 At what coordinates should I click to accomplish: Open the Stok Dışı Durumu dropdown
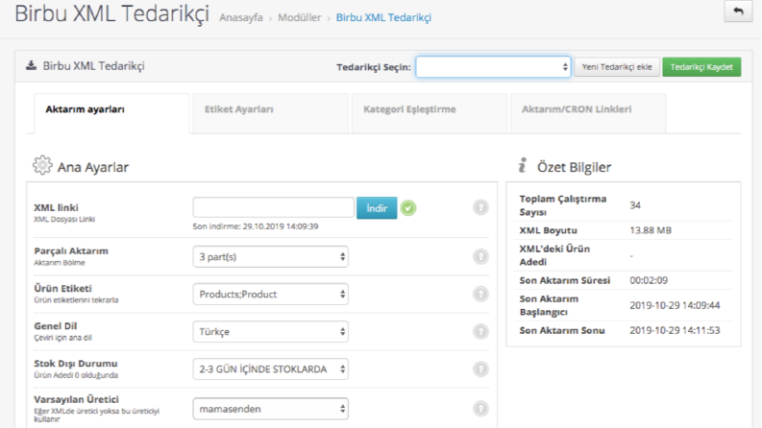pyautogui.click(x=270, y=369)
